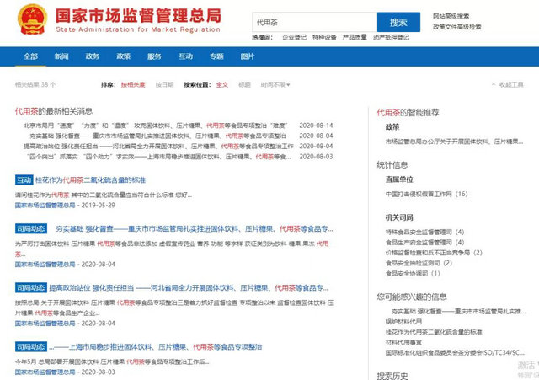
Task: Click the 互动 tag badge on result
Action: 24,179
